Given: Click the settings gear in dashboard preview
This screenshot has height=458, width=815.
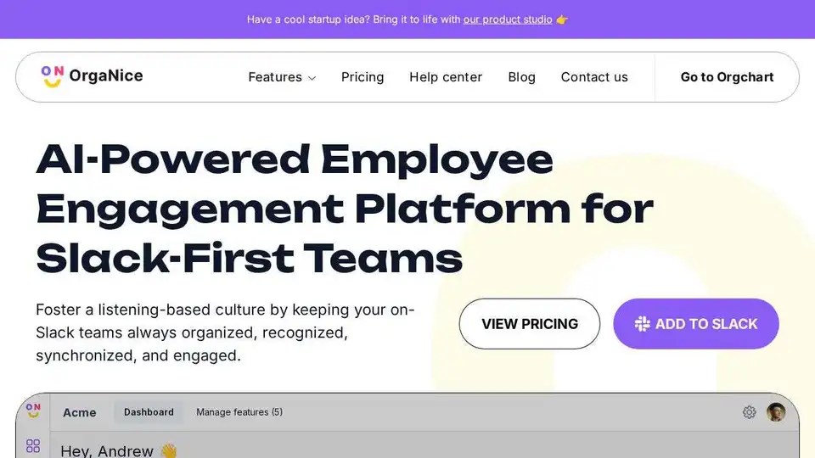Looking at the screenshot, I should coord(749,412).
